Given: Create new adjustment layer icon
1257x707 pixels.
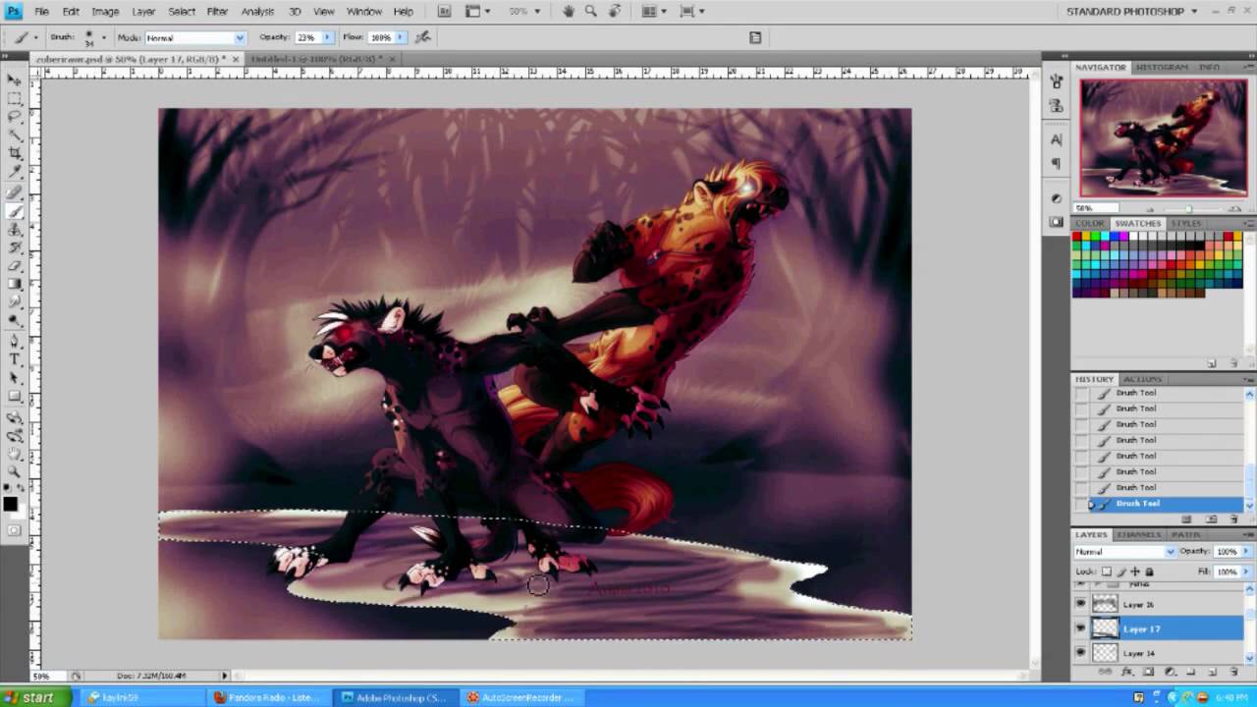Looking at the screenshot, I should point(1171,673).
